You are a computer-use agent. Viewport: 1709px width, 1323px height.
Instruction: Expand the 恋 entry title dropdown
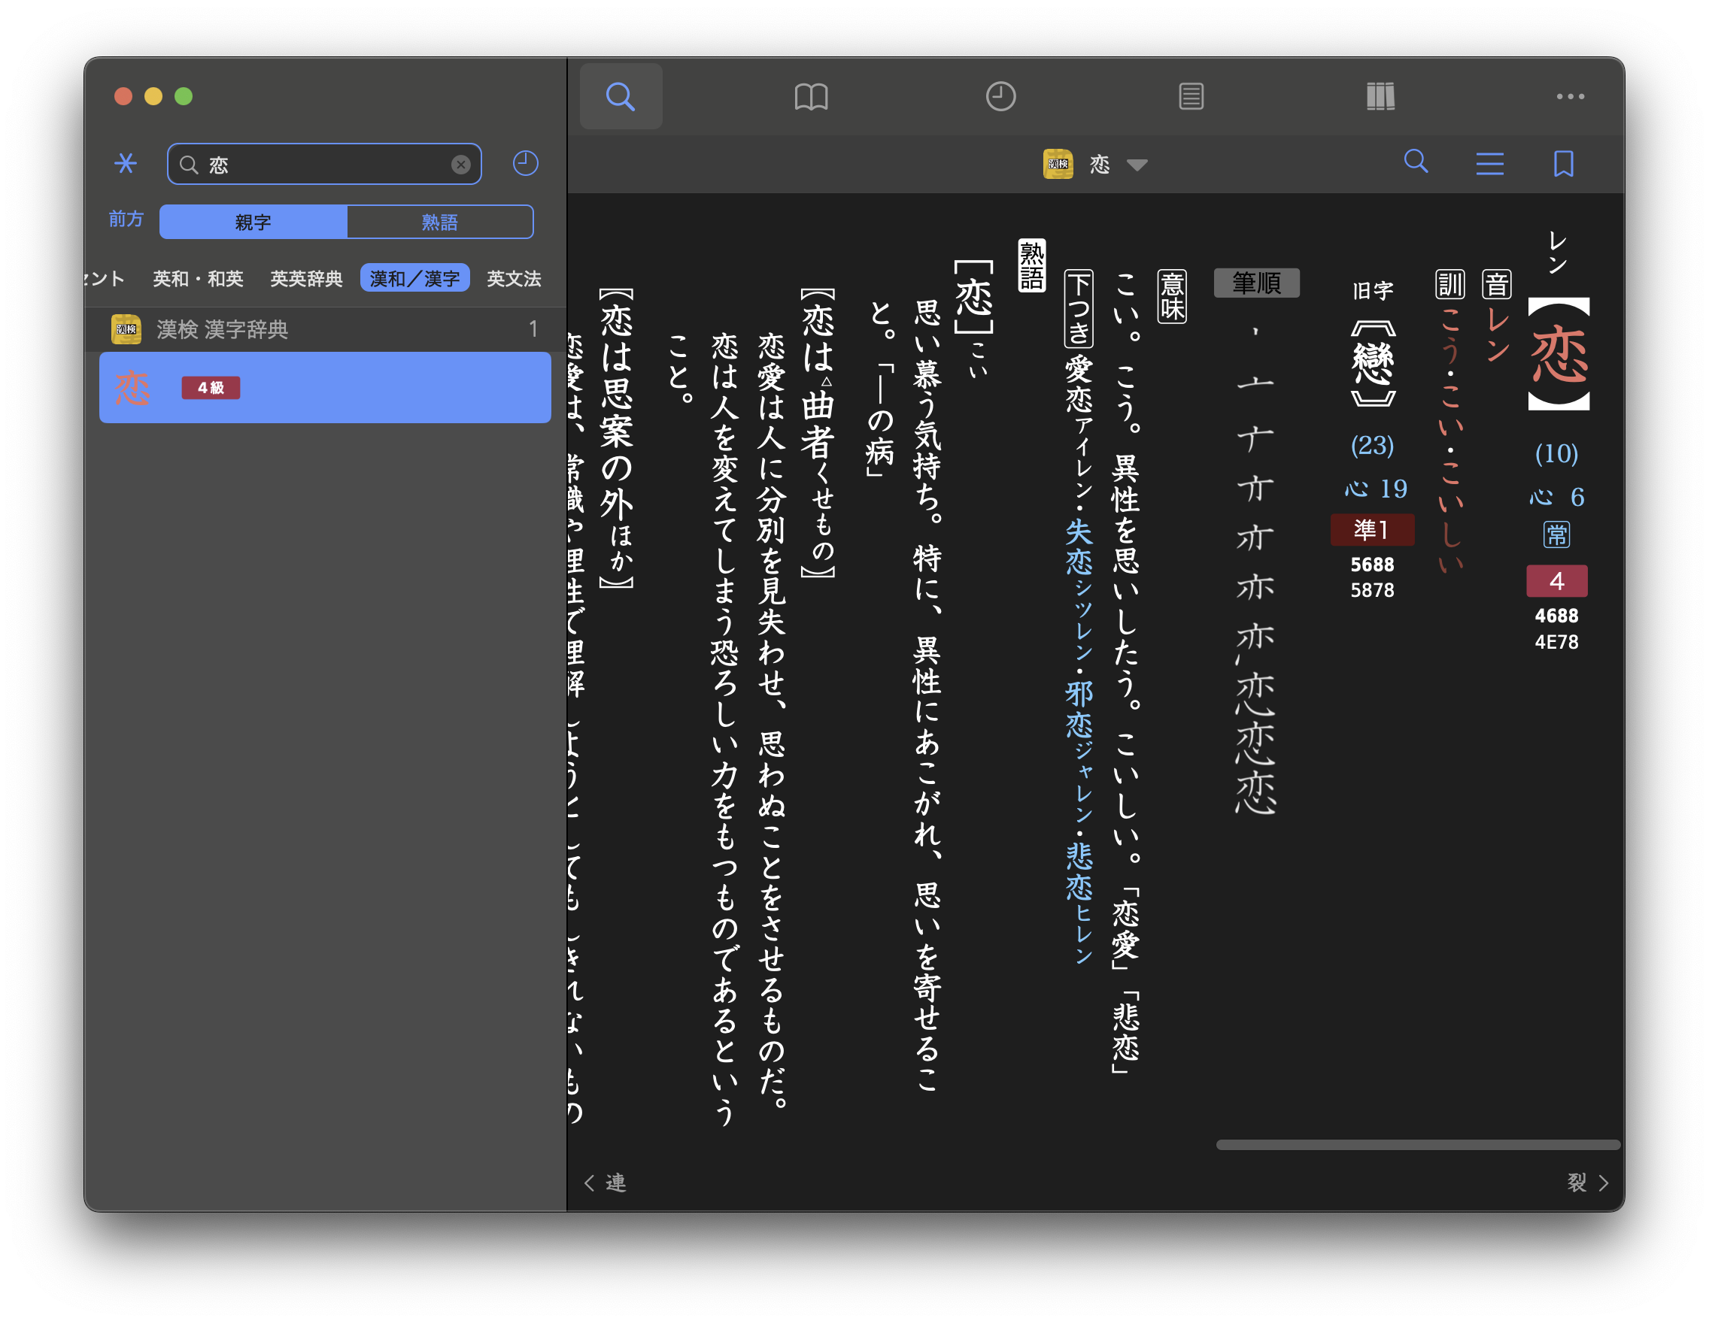[x=1137, y=165]
